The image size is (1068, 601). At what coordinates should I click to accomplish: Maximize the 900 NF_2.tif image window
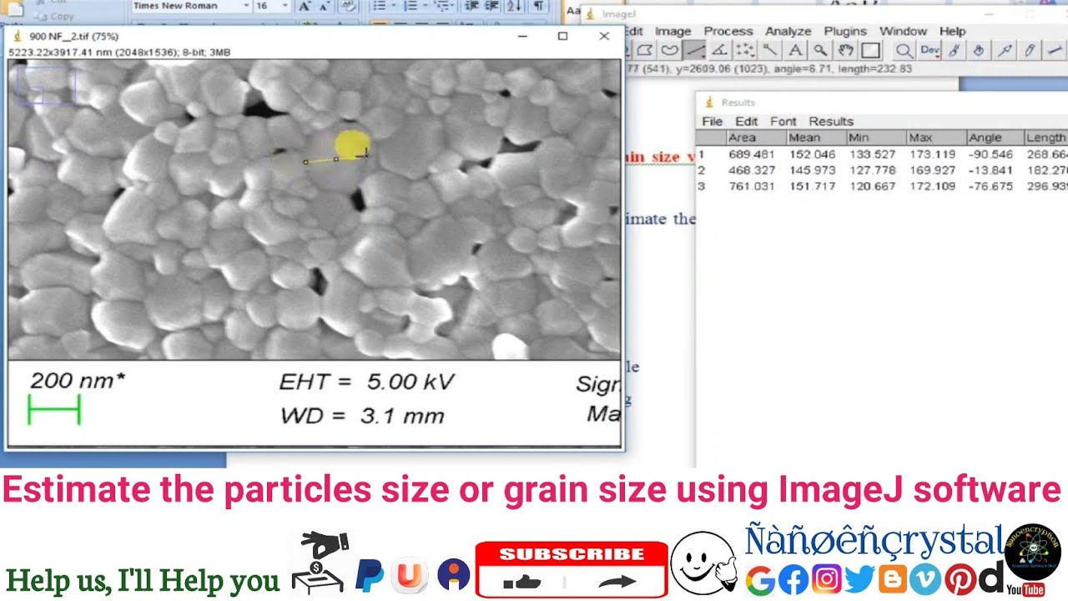562,36
